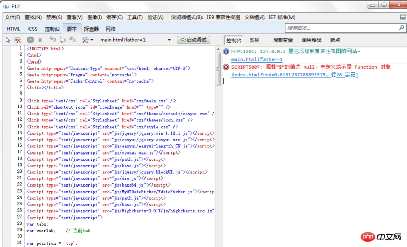Screen dimensions: 407x247
Task: Click code line with WdatePicker.js
Action: [121, 192]
